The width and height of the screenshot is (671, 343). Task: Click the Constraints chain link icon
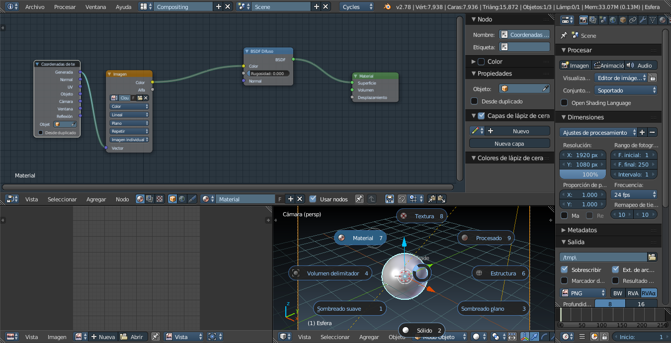tap(632, 20)
